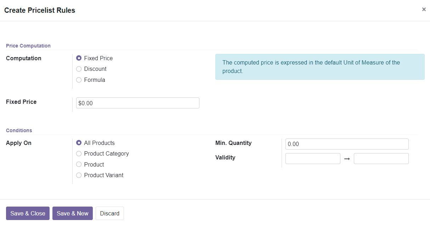Click the arrow icon between validity dates
This screenshot has width=430, height=225.
point(347,158)
